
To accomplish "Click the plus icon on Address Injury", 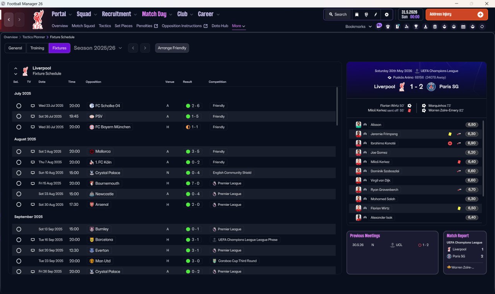I will (480, 14).
